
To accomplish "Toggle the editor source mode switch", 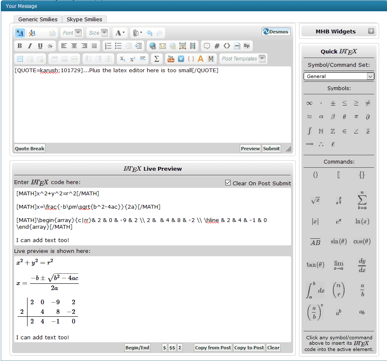I will tap(20, 33).
